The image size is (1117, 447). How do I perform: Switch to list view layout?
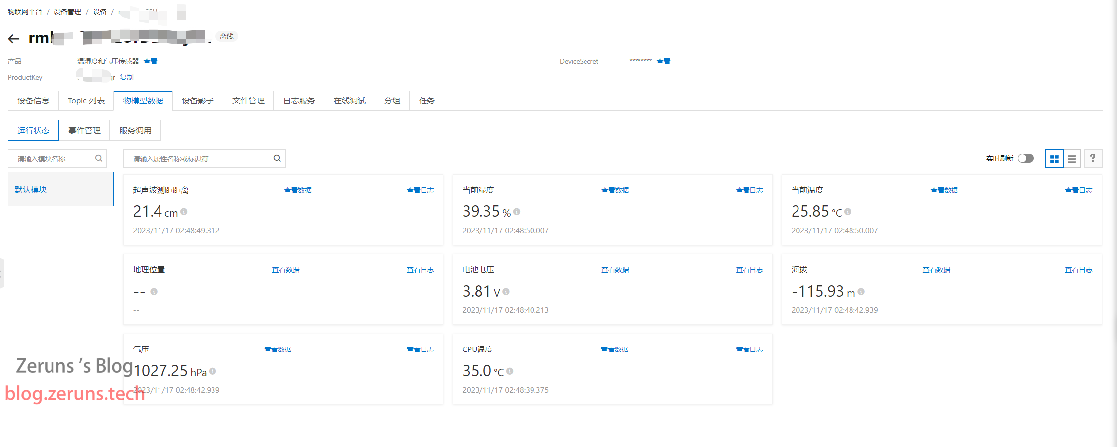click(x=1072, y=159)
